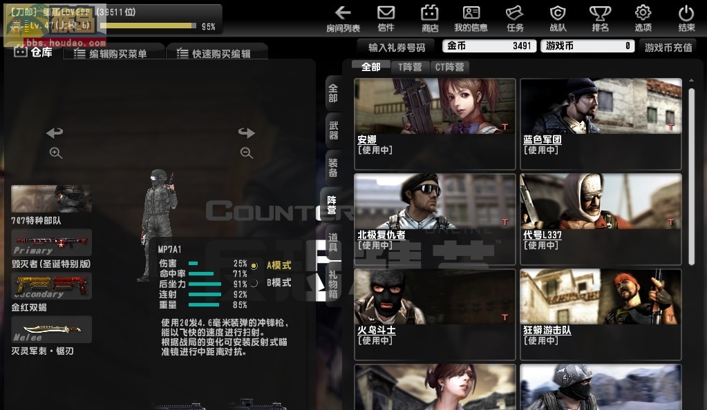Switch to the T阵营 tab
Image resolution: width=707 pixels, height=410 pixels.
click(410, 67)
